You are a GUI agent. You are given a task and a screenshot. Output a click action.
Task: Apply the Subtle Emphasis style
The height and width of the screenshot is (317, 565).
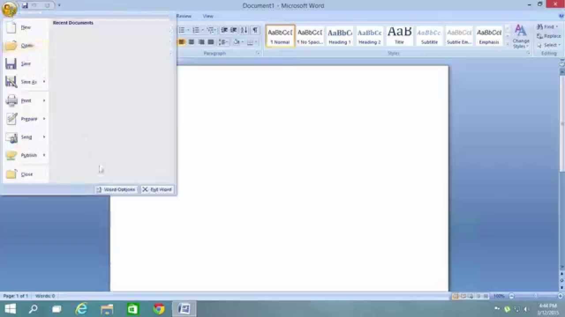coord(460,36)
